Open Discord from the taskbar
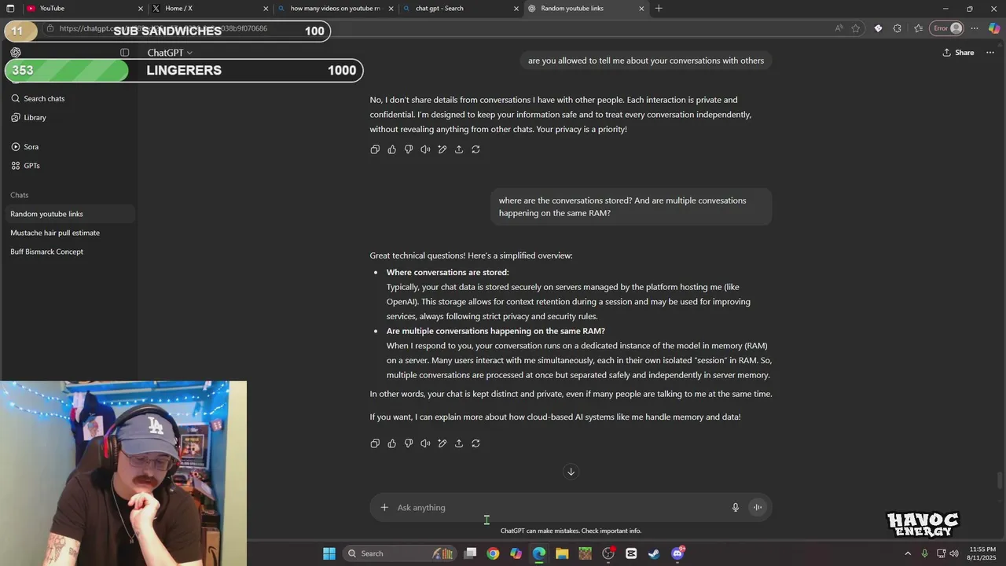This screenshot has height=566, width=1006. 678,553
